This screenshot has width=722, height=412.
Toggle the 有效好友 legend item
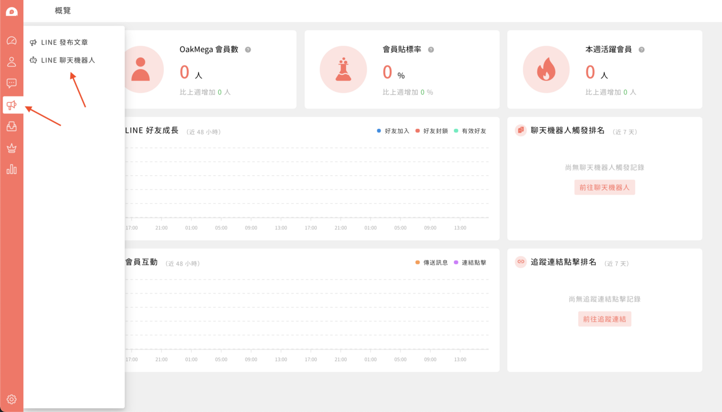(470, 131)
